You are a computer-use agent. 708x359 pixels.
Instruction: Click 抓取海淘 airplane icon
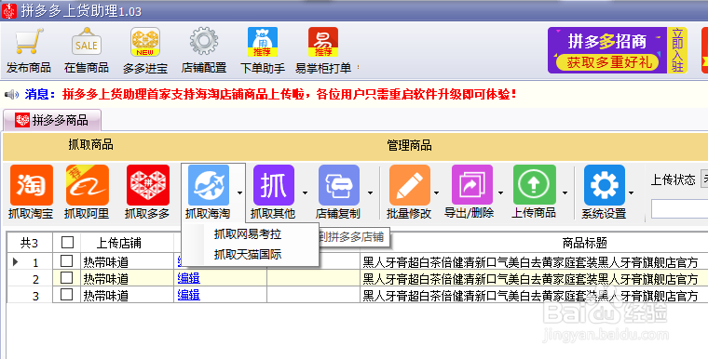coord(209,185)
